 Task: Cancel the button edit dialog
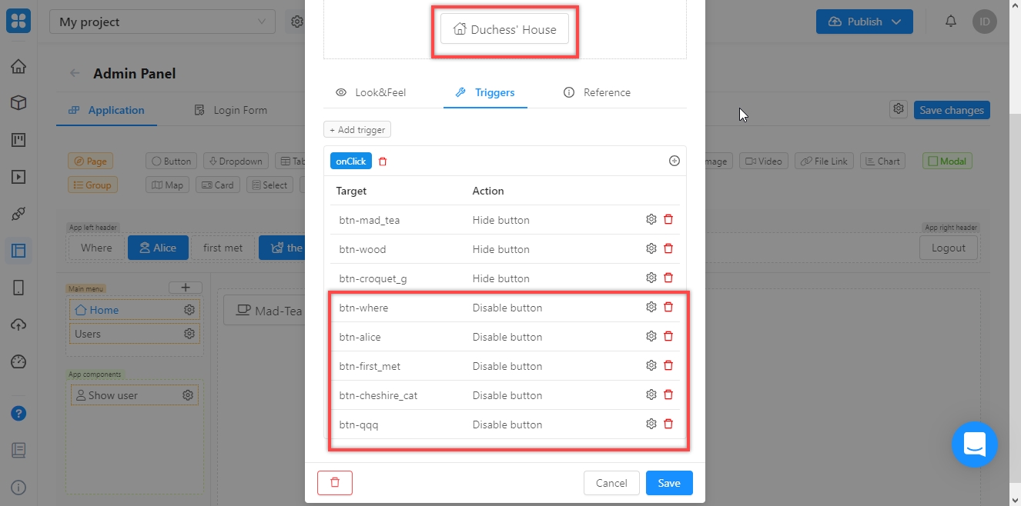(611, 483)
